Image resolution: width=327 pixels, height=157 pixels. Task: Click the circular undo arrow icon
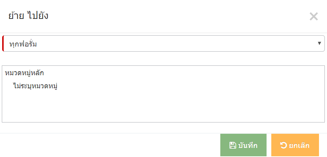click(x=283, y=145)
